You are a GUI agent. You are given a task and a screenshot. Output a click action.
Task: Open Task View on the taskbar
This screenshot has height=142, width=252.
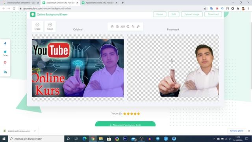76,138
